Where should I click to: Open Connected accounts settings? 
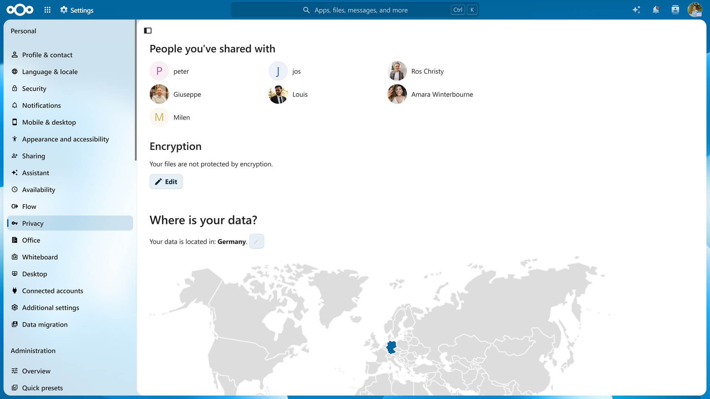click(x=70, y=291)
